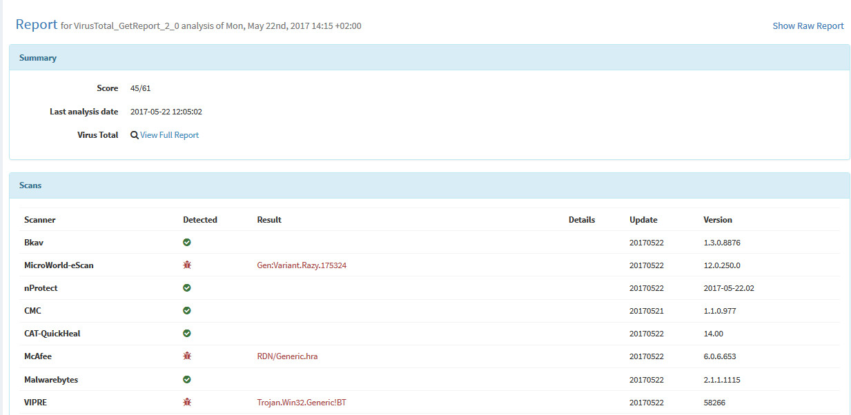Screen dimensions: 851x415
Task: Click the green check icon for nProtect
Action: [x=187, y=288]
